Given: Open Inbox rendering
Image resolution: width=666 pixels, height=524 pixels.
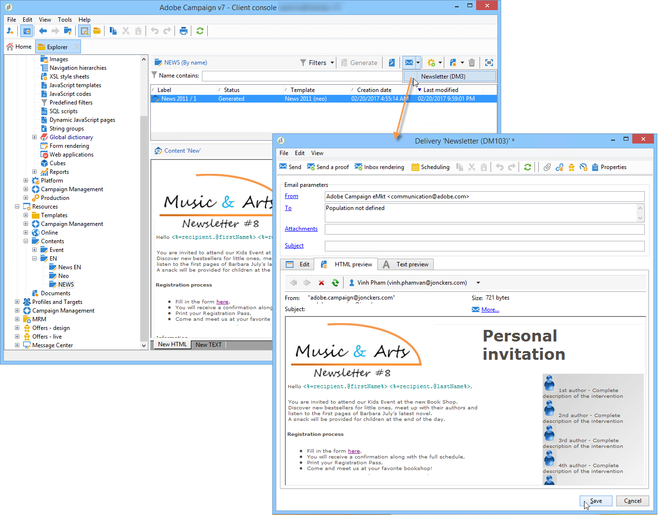Looking at the screenshot, I should tap(379, 167).
